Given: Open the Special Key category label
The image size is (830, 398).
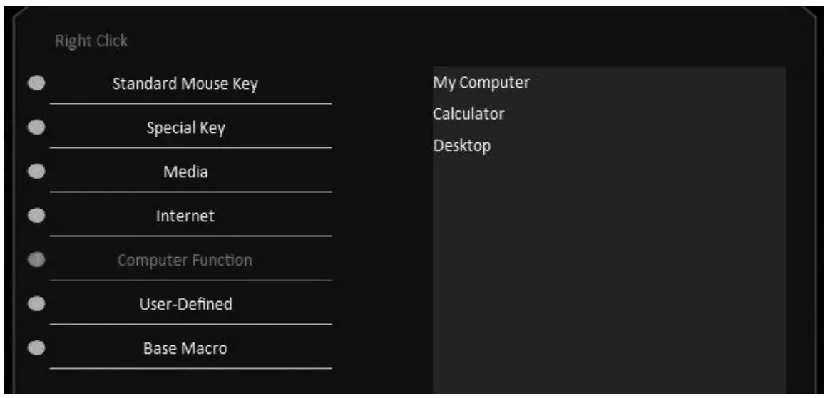Looking at the screenshot, I should (185, 128).
